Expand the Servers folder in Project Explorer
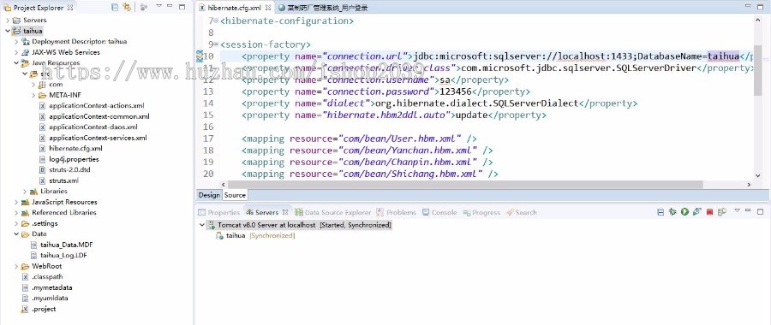The width and height of the screenshot is (771, 325). click(x=8, y=21)
